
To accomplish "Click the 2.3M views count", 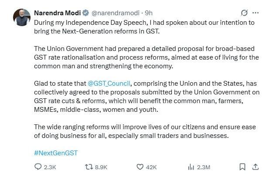I will [204, 167].
